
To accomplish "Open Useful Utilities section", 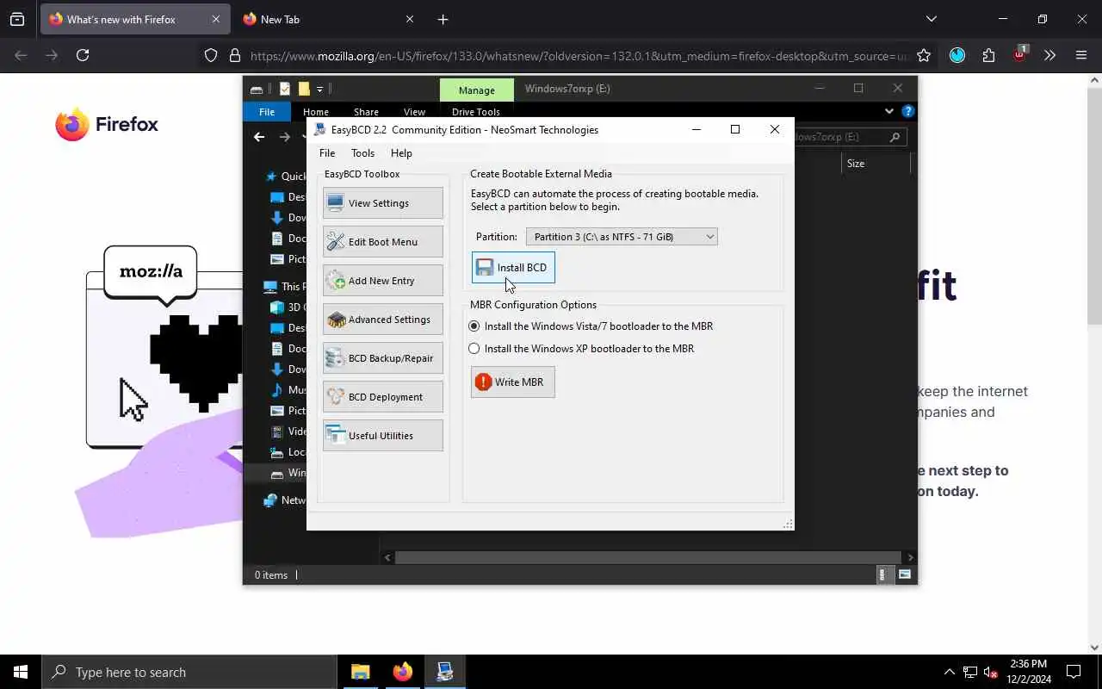I will (383, 436).
